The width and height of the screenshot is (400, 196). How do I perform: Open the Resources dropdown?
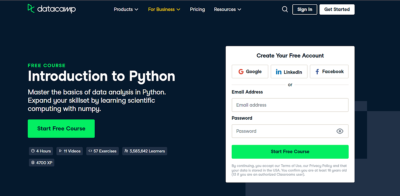pyautogui.click(x=227, y=9)
